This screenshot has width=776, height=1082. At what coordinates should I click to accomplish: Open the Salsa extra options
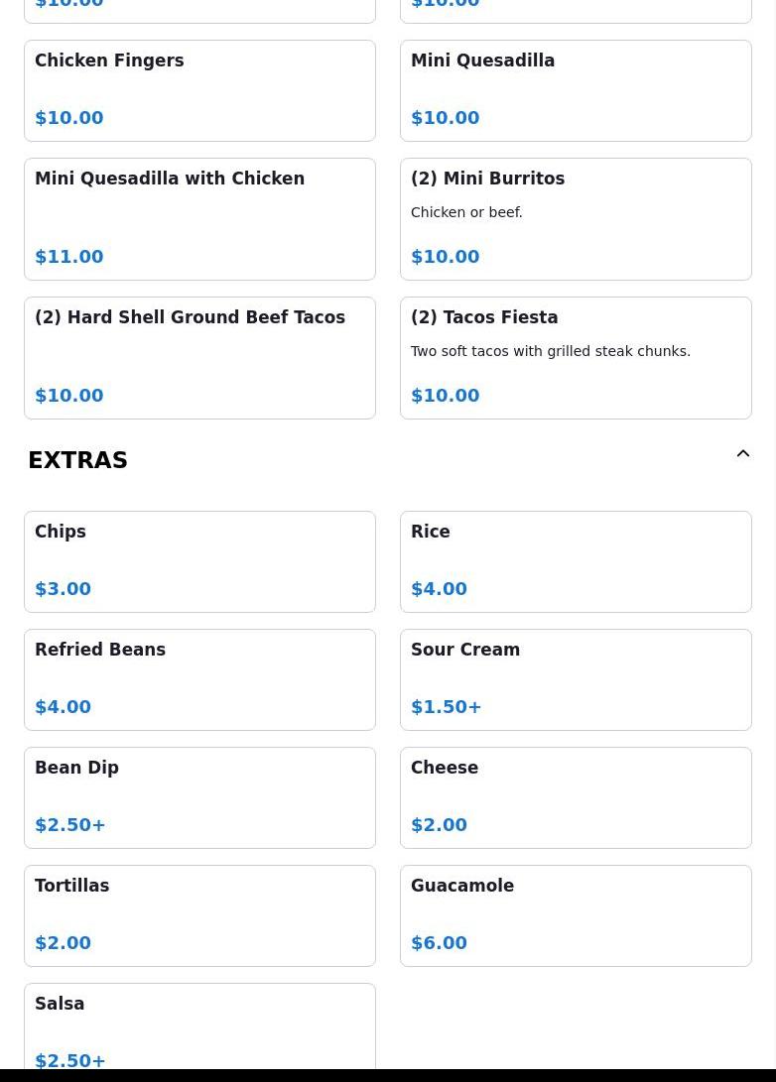tap(199, 1026)
